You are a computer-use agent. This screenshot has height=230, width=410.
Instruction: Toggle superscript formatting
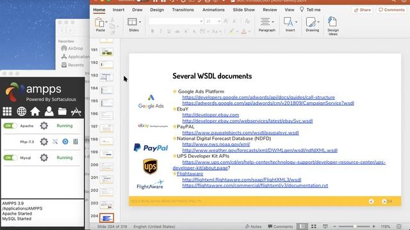pyautogui.click(x=186, y=31)
